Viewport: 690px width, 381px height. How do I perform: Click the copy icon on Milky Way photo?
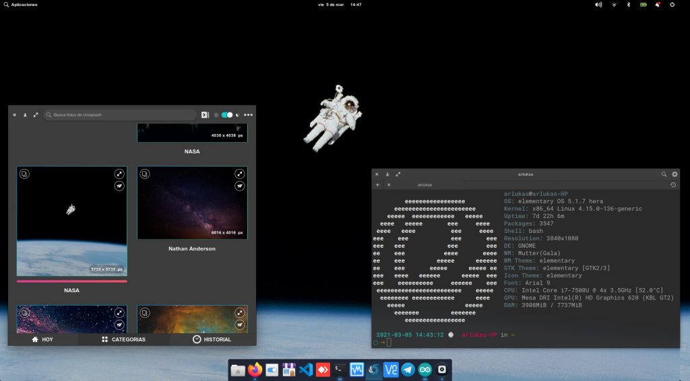click(x=144, y=174)
